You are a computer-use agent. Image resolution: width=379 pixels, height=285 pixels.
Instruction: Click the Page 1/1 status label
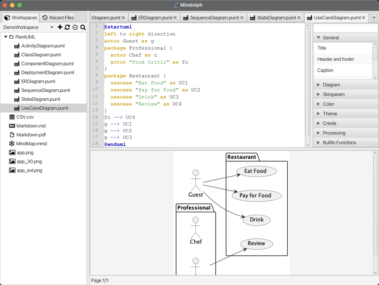[100, 281]
